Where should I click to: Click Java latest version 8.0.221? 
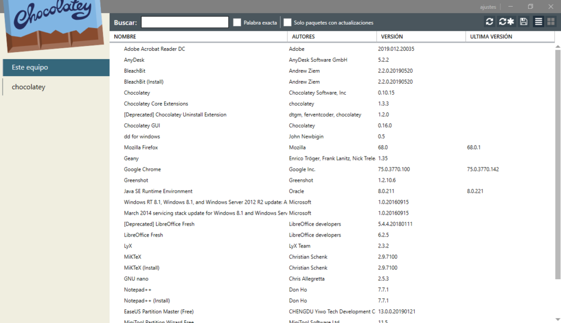[475, 192]
